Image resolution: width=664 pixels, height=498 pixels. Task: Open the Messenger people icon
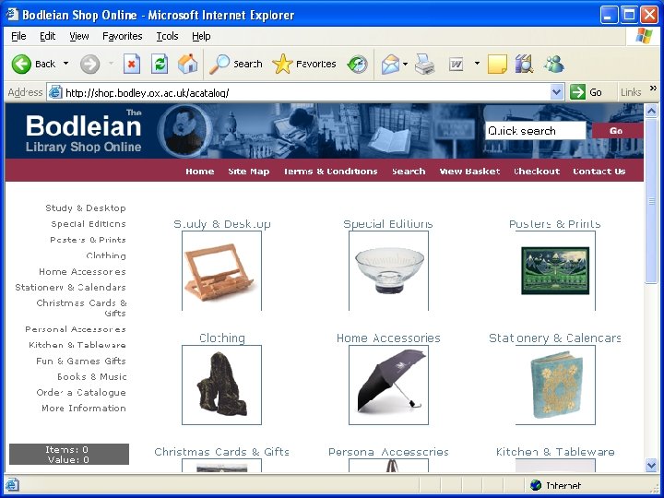(554, 64)
